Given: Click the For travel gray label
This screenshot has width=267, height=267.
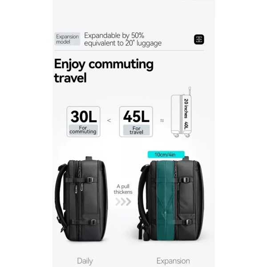Looking at the screenshot, I should (136, 130).
